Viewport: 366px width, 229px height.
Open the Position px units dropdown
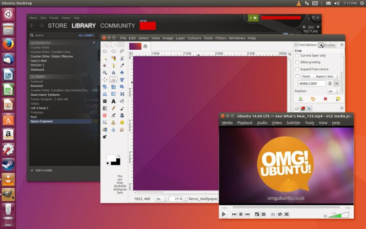pyautogui.click(x=333, y=91)
